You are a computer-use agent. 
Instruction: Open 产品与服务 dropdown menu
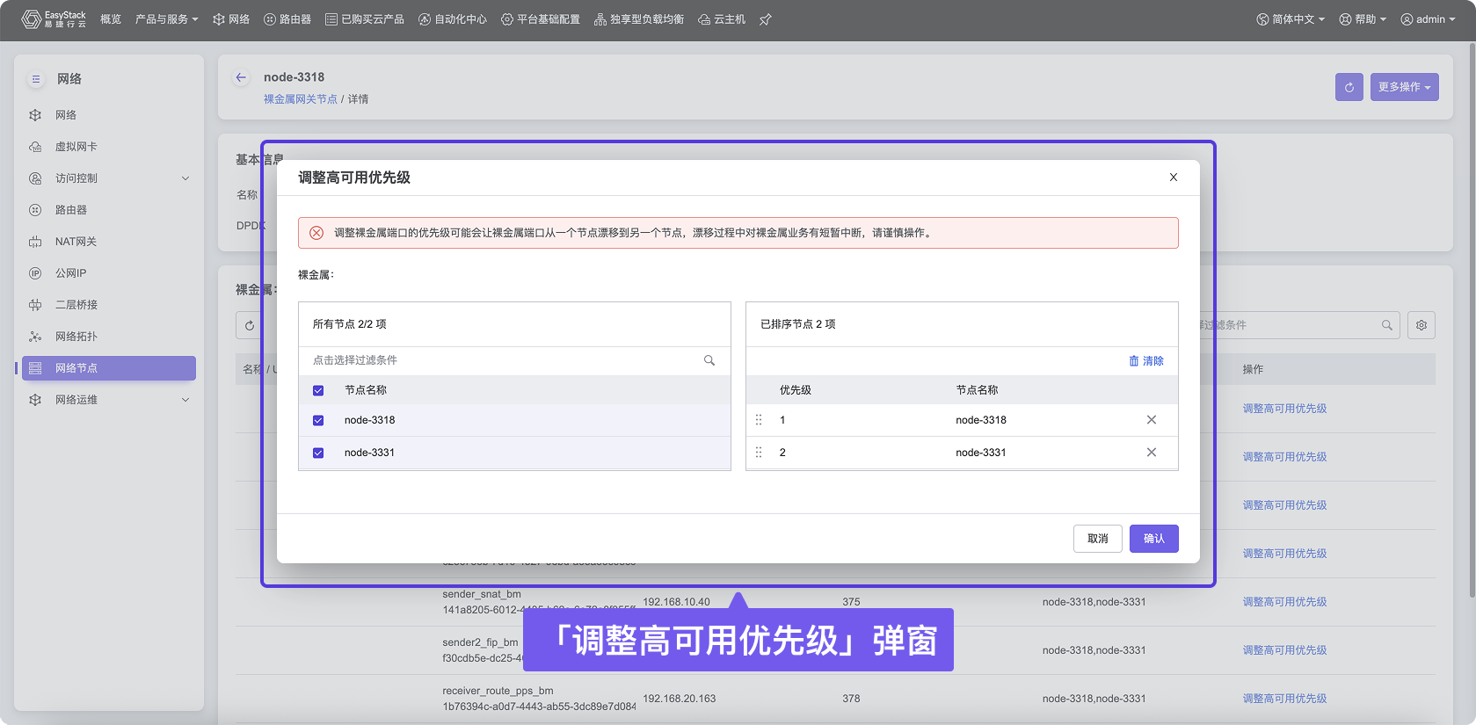166,19
